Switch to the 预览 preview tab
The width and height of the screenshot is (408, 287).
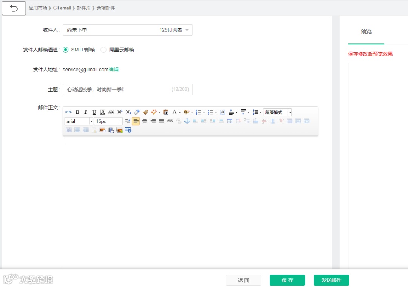(366, 32)
